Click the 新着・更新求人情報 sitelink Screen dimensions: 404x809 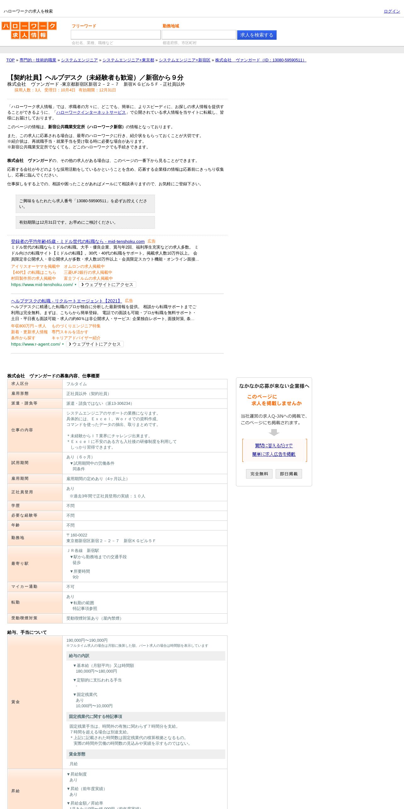[x=29, y=332]
